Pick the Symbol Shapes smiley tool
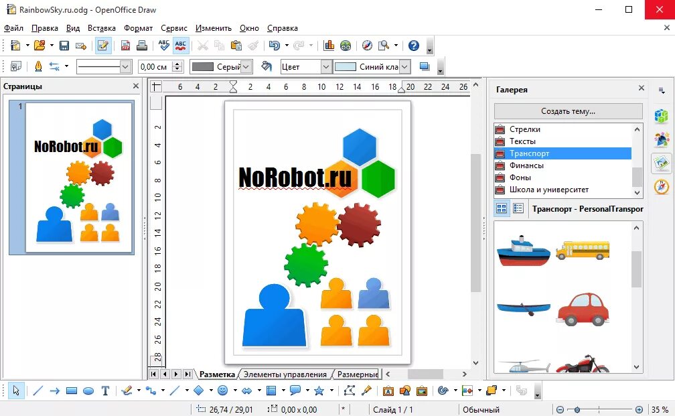Viewport: 675px width, 416px height. click(222, 391)
